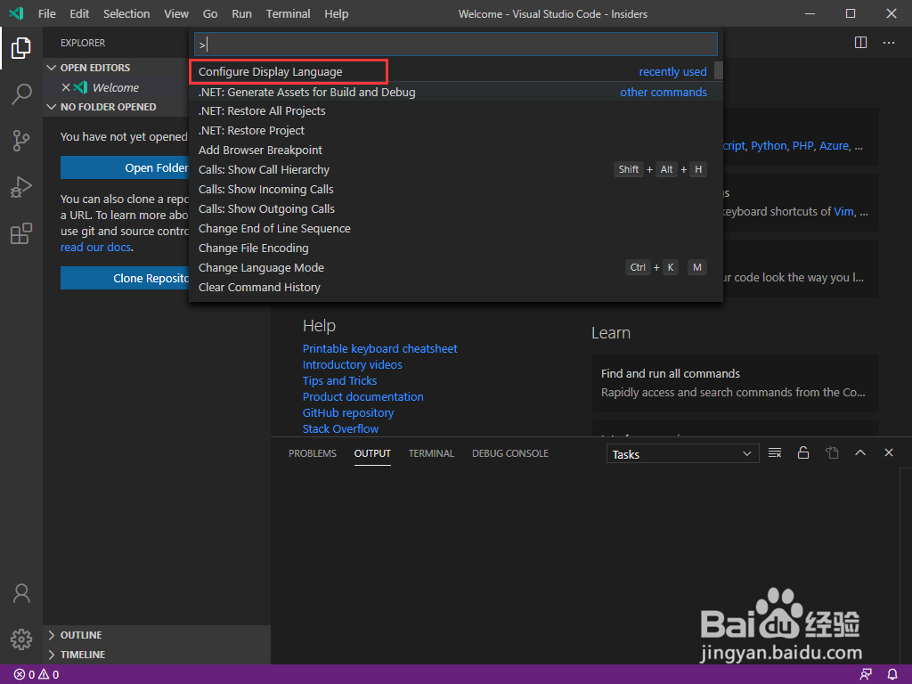Collapse the Open Editors section
The image size is (912, 684).
pyautogui.click(x=51, y=68)
